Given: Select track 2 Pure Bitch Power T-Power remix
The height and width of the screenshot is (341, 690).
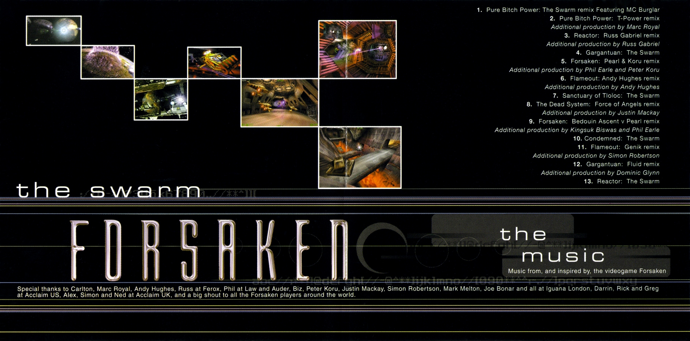Looking at the screenshot, I should [x=605, y=18].
